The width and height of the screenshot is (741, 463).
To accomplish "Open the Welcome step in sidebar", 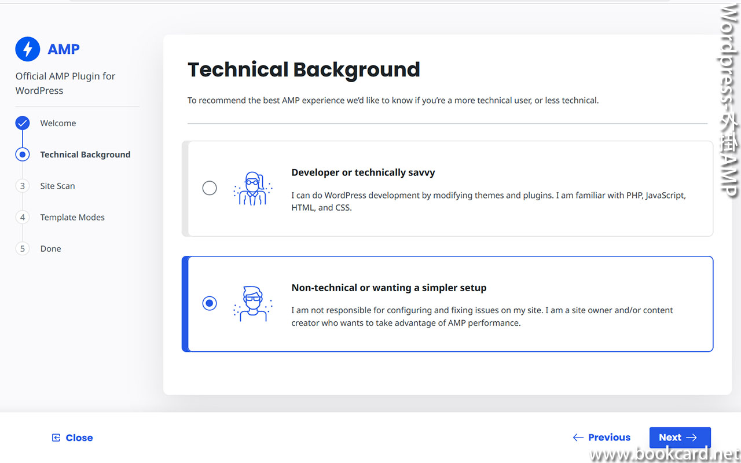I will [x=58, y=123].
